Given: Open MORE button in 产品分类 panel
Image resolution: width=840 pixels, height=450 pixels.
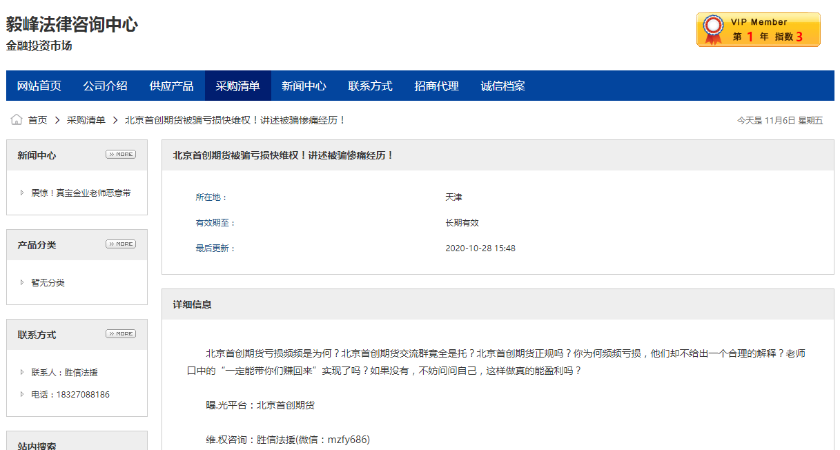Looking at the screenshot, I should point(121,244).
